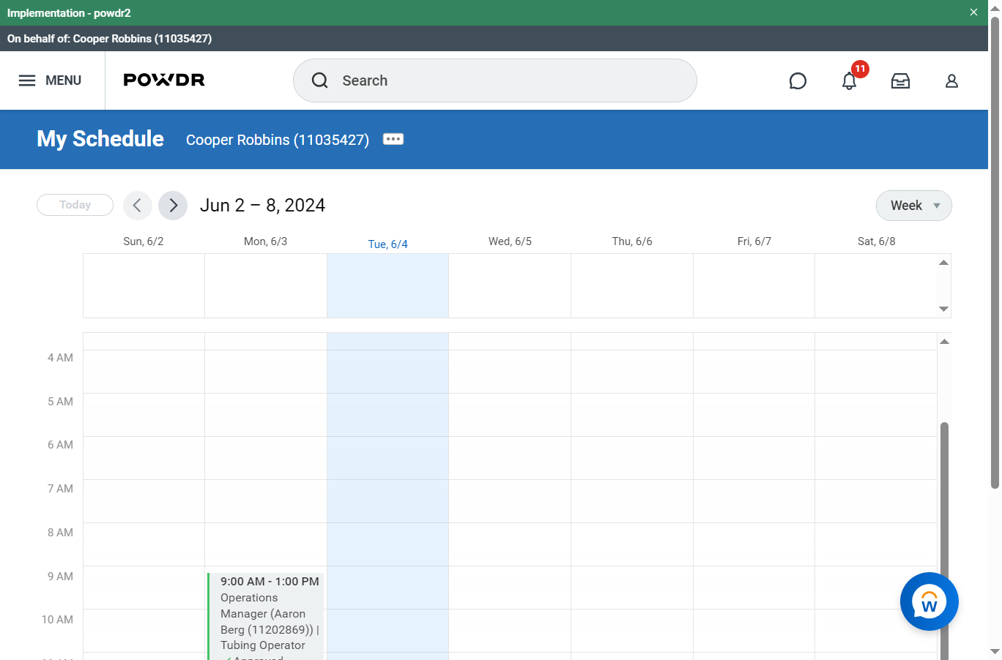Select the Sat, 6/8 day header
The image size is (1002, 660).
pyautogui.click(x=877, y=241)
